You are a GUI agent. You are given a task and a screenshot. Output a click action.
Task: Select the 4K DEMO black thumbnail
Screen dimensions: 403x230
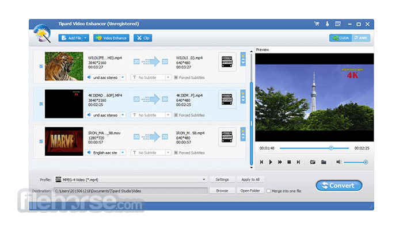click(x=64, y=103)
